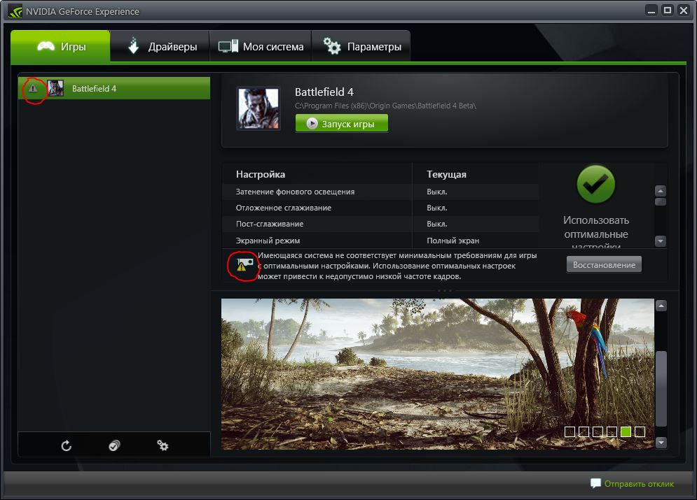Select Battlefield 4 in the games list
This screenshot has height=500, width=697.
click(x=113, y=88)
